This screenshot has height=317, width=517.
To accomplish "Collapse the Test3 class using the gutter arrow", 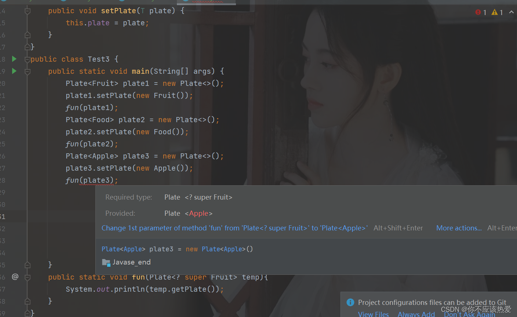I will coord(27,59).
